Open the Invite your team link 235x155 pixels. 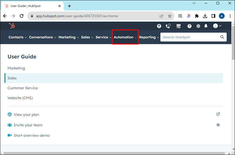tap(28, 125)
